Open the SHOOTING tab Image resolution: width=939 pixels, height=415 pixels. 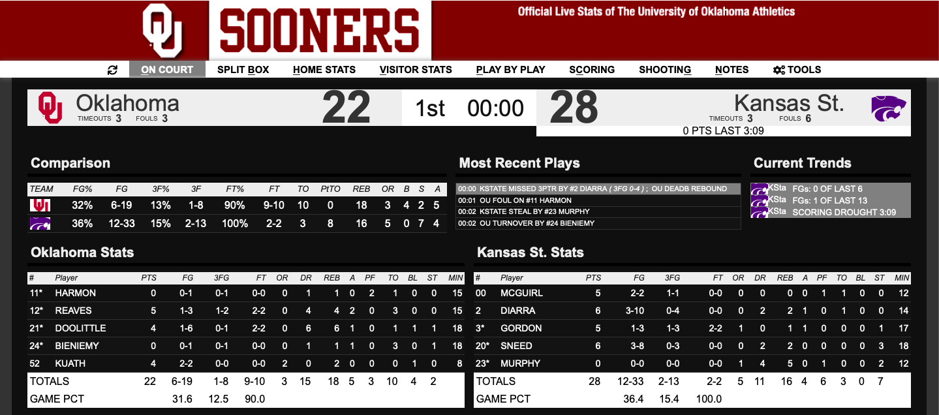click(665, 70)
